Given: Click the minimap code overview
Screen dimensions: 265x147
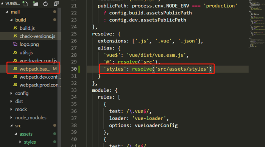Looking at the screenshot, I should (257, 24).
